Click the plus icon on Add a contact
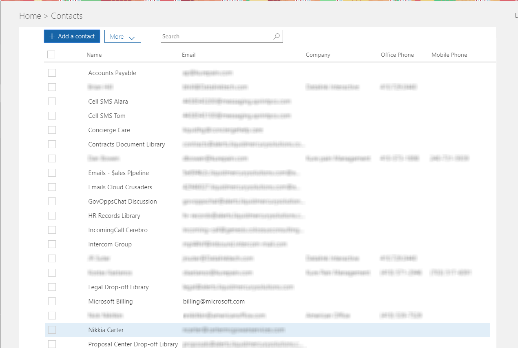The image size is (518, 348). point(52,36)
